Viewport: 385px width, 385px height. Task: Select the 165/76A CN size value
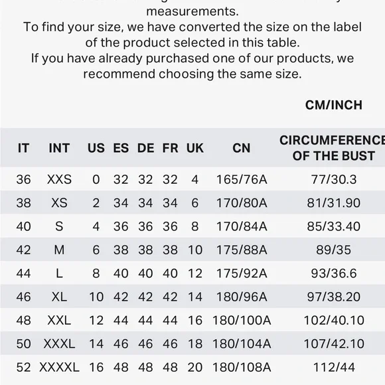point(242,179)
